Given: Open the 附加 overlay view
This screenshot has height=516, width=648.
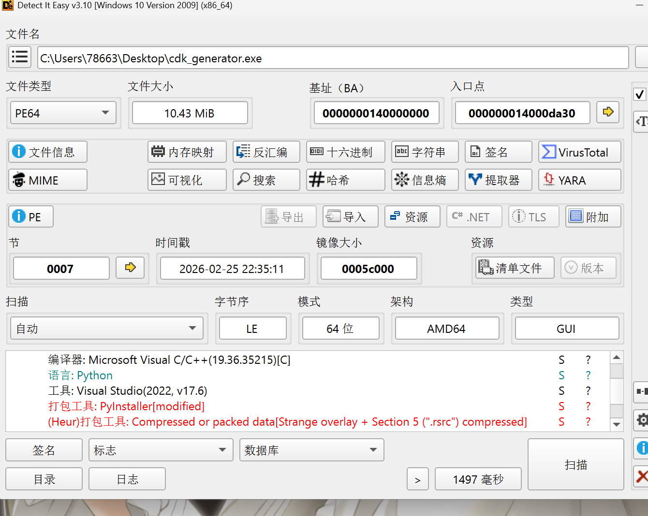Looking at the screenshot, I should 593,216.
